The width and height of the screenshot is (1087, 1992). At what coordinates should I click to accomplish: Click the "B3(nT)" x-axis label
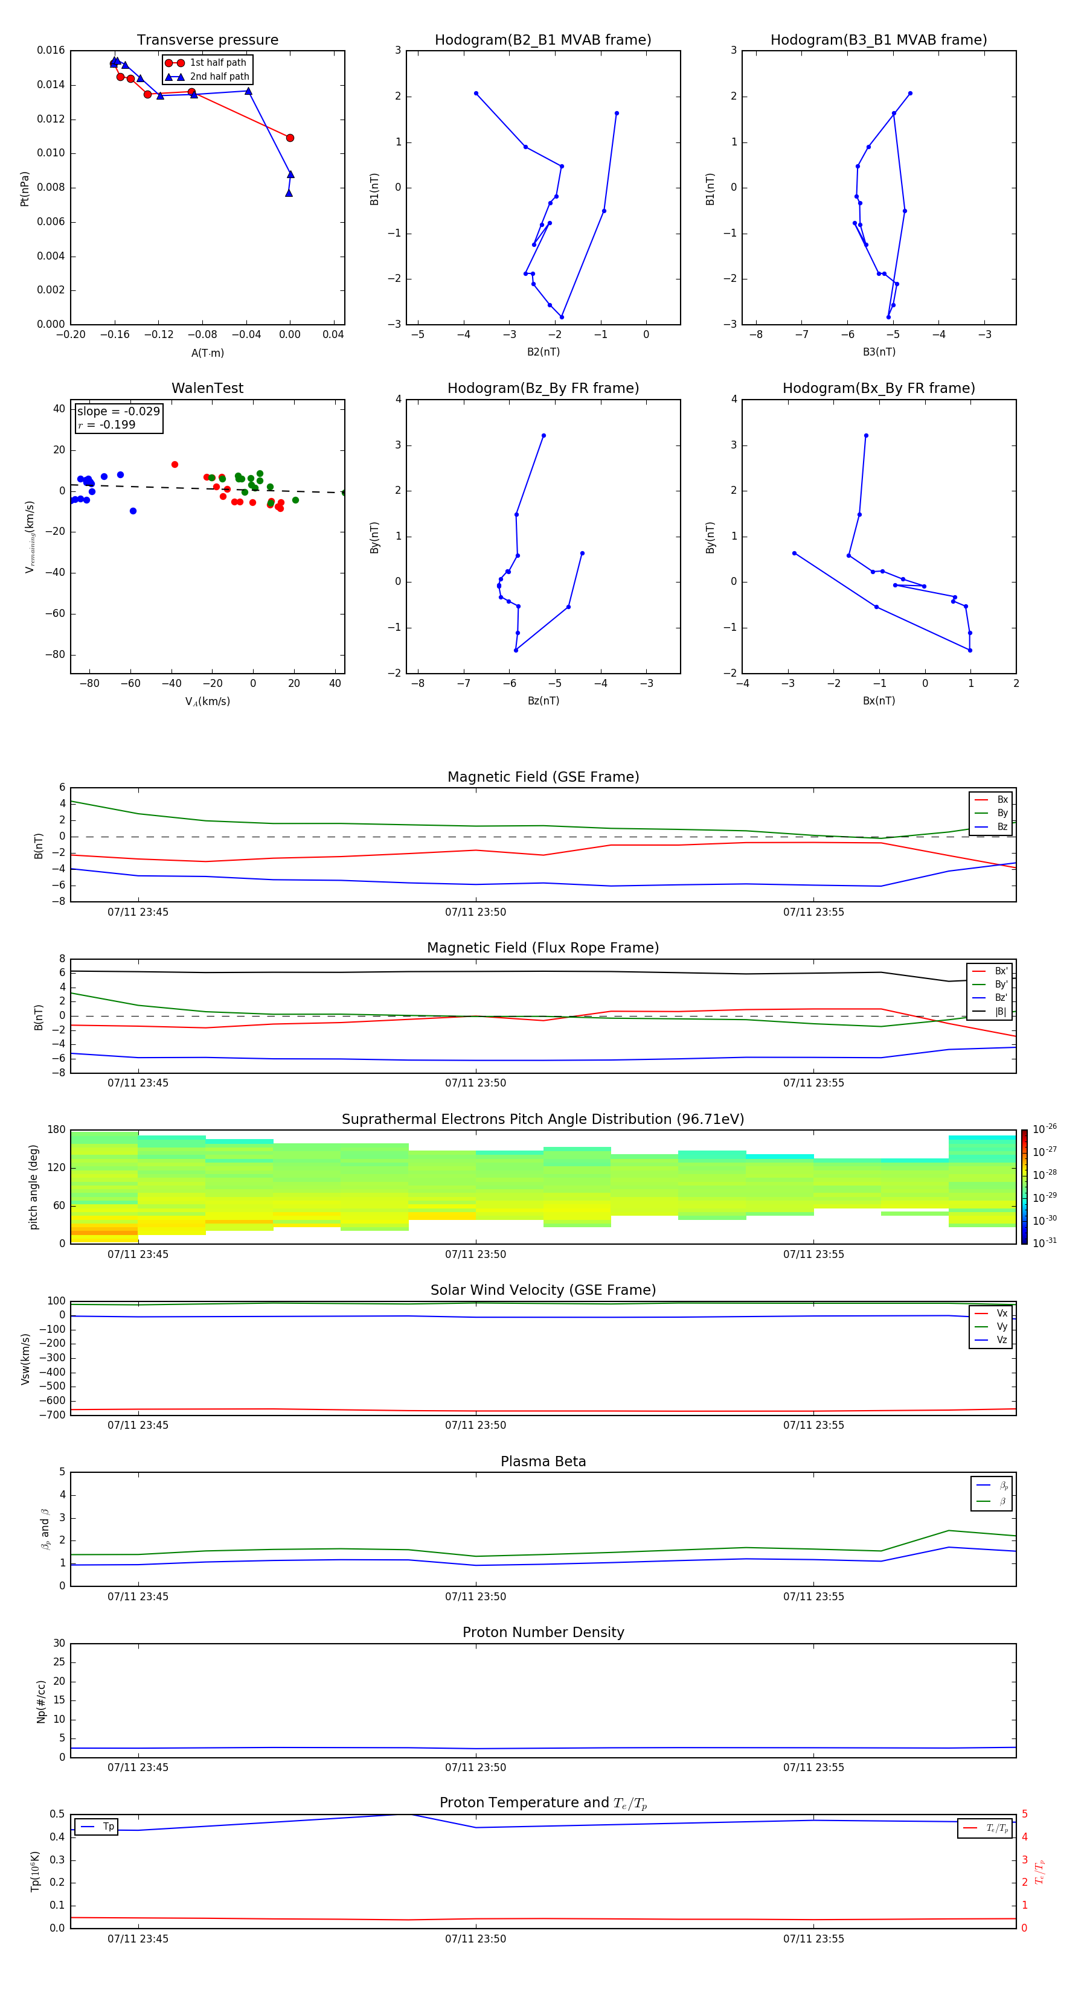[x=879, y=352]
